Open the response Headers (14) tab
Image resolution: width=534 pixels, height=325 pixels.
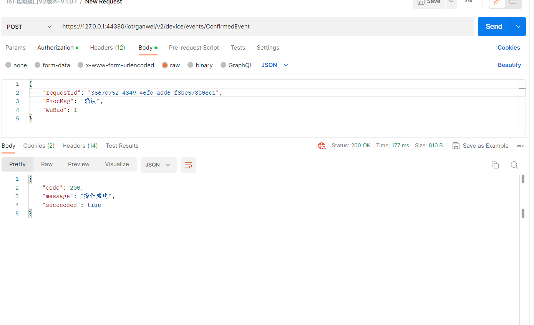(x=80, y=146)
